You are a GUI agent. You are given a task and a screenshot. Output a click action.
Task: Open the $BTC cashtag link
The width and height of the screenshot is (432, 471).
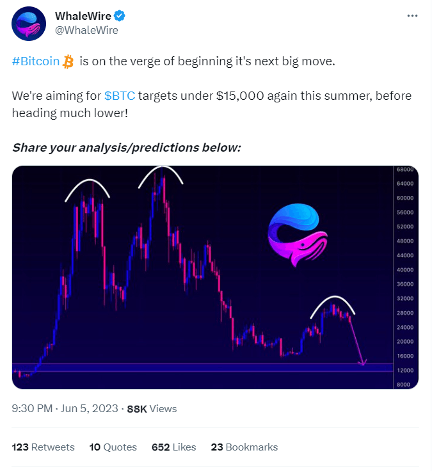(x=119, y=96)
